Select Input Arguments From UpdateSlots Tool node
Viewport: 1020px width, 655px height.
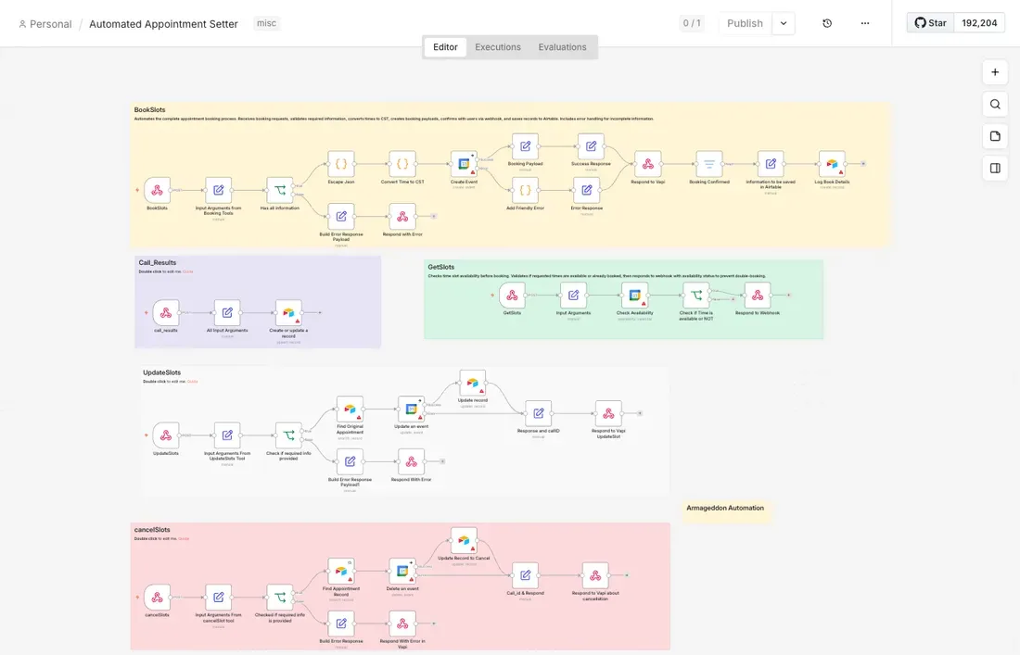pos(227,435)
